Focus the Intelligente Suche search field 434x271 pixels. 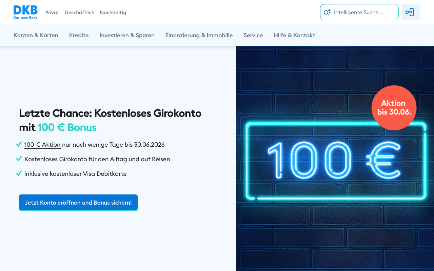pyautogui.click(x=359, y=12)
